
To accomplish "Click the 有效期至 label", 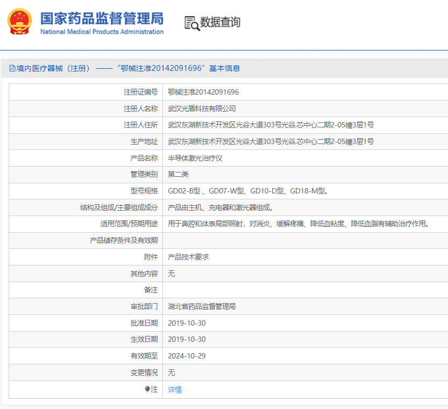I will [x=144, y=356].
